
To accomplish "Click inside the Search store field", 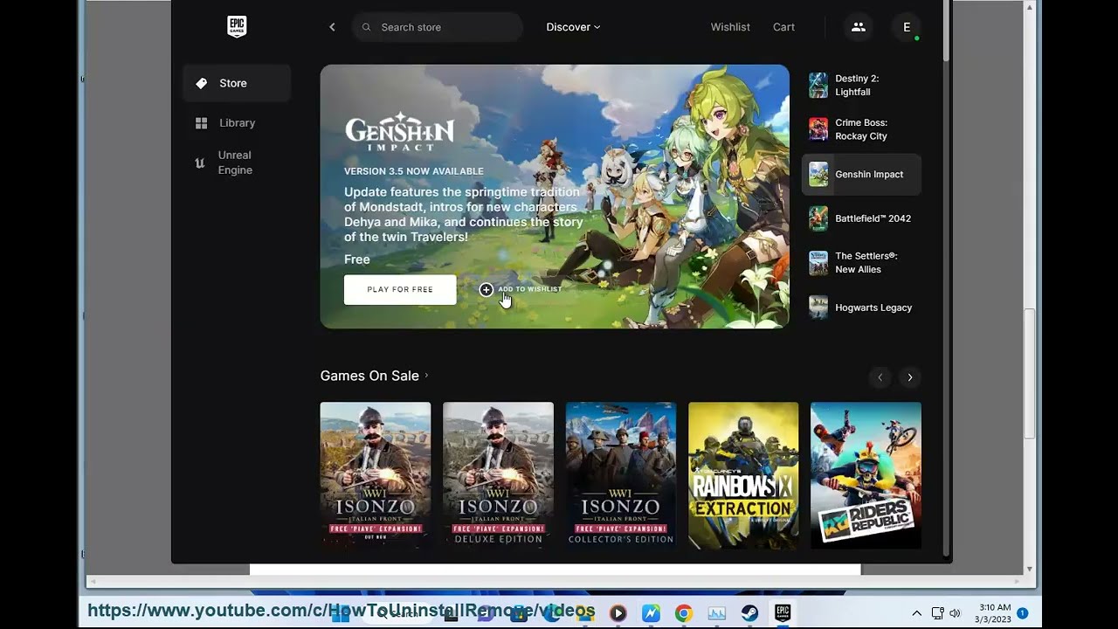I will pos(437,27).
